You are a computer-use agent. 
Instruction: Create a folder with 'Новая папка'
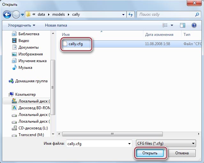[56, 25]
